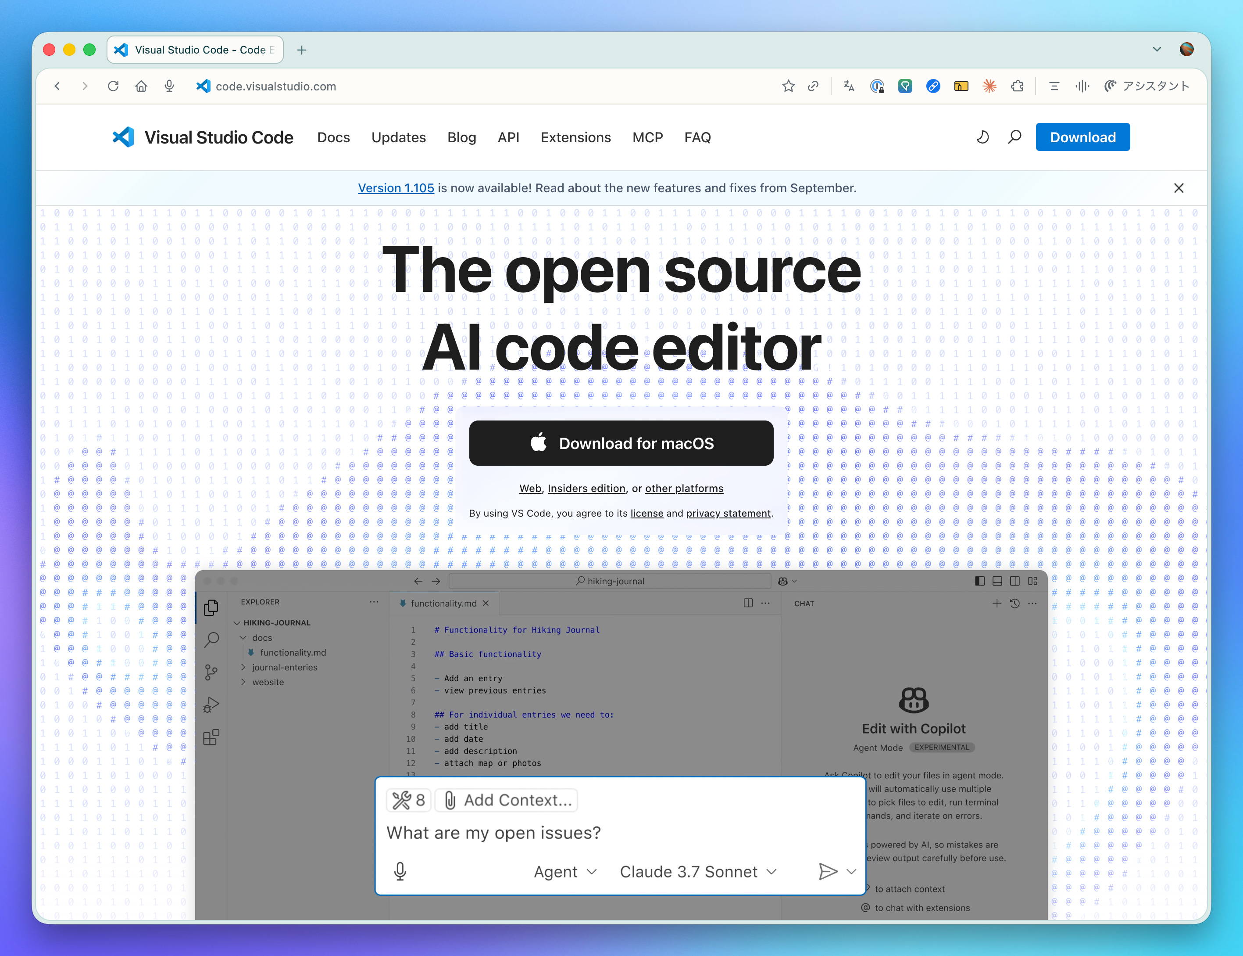Viewport: 1243px width, 956px height.
Task: Reload the page
Action: click(113, 86)
